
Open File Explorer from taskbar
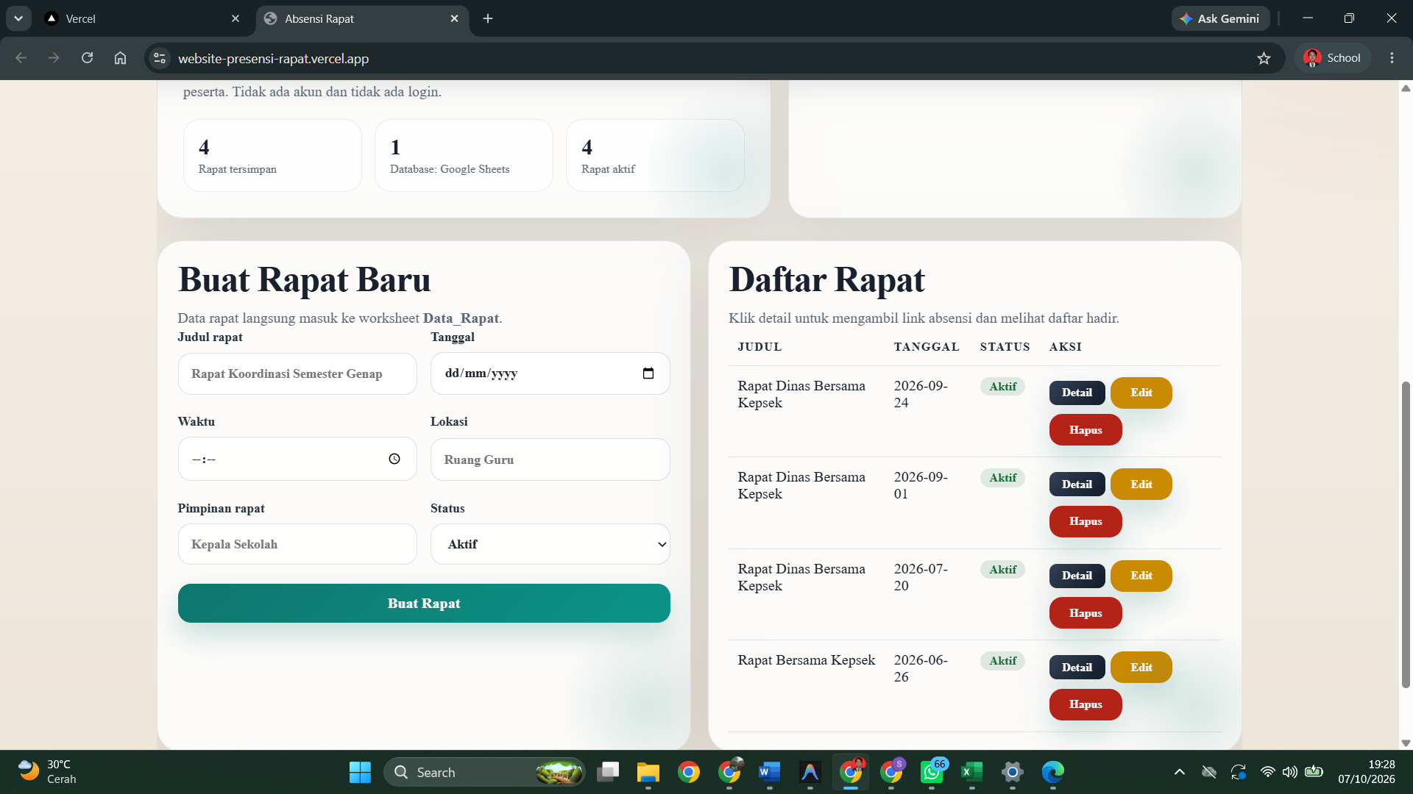click(x=648, y=772)
